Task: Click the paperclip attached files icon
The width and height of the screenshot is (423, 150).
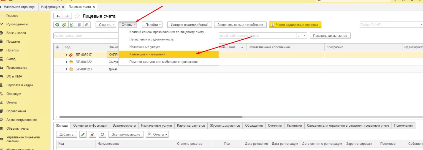Action: click(86, 25)
